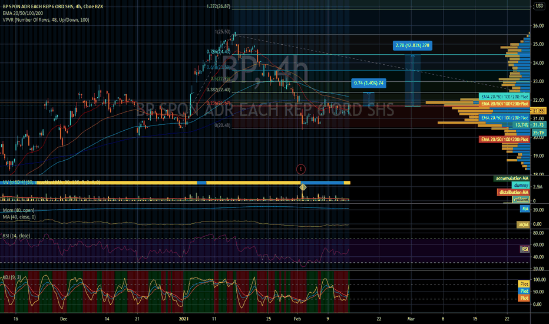Click the 26.00 price axis label
The image size is (549, 324).
pyautogui.click(x=538, y=26)
